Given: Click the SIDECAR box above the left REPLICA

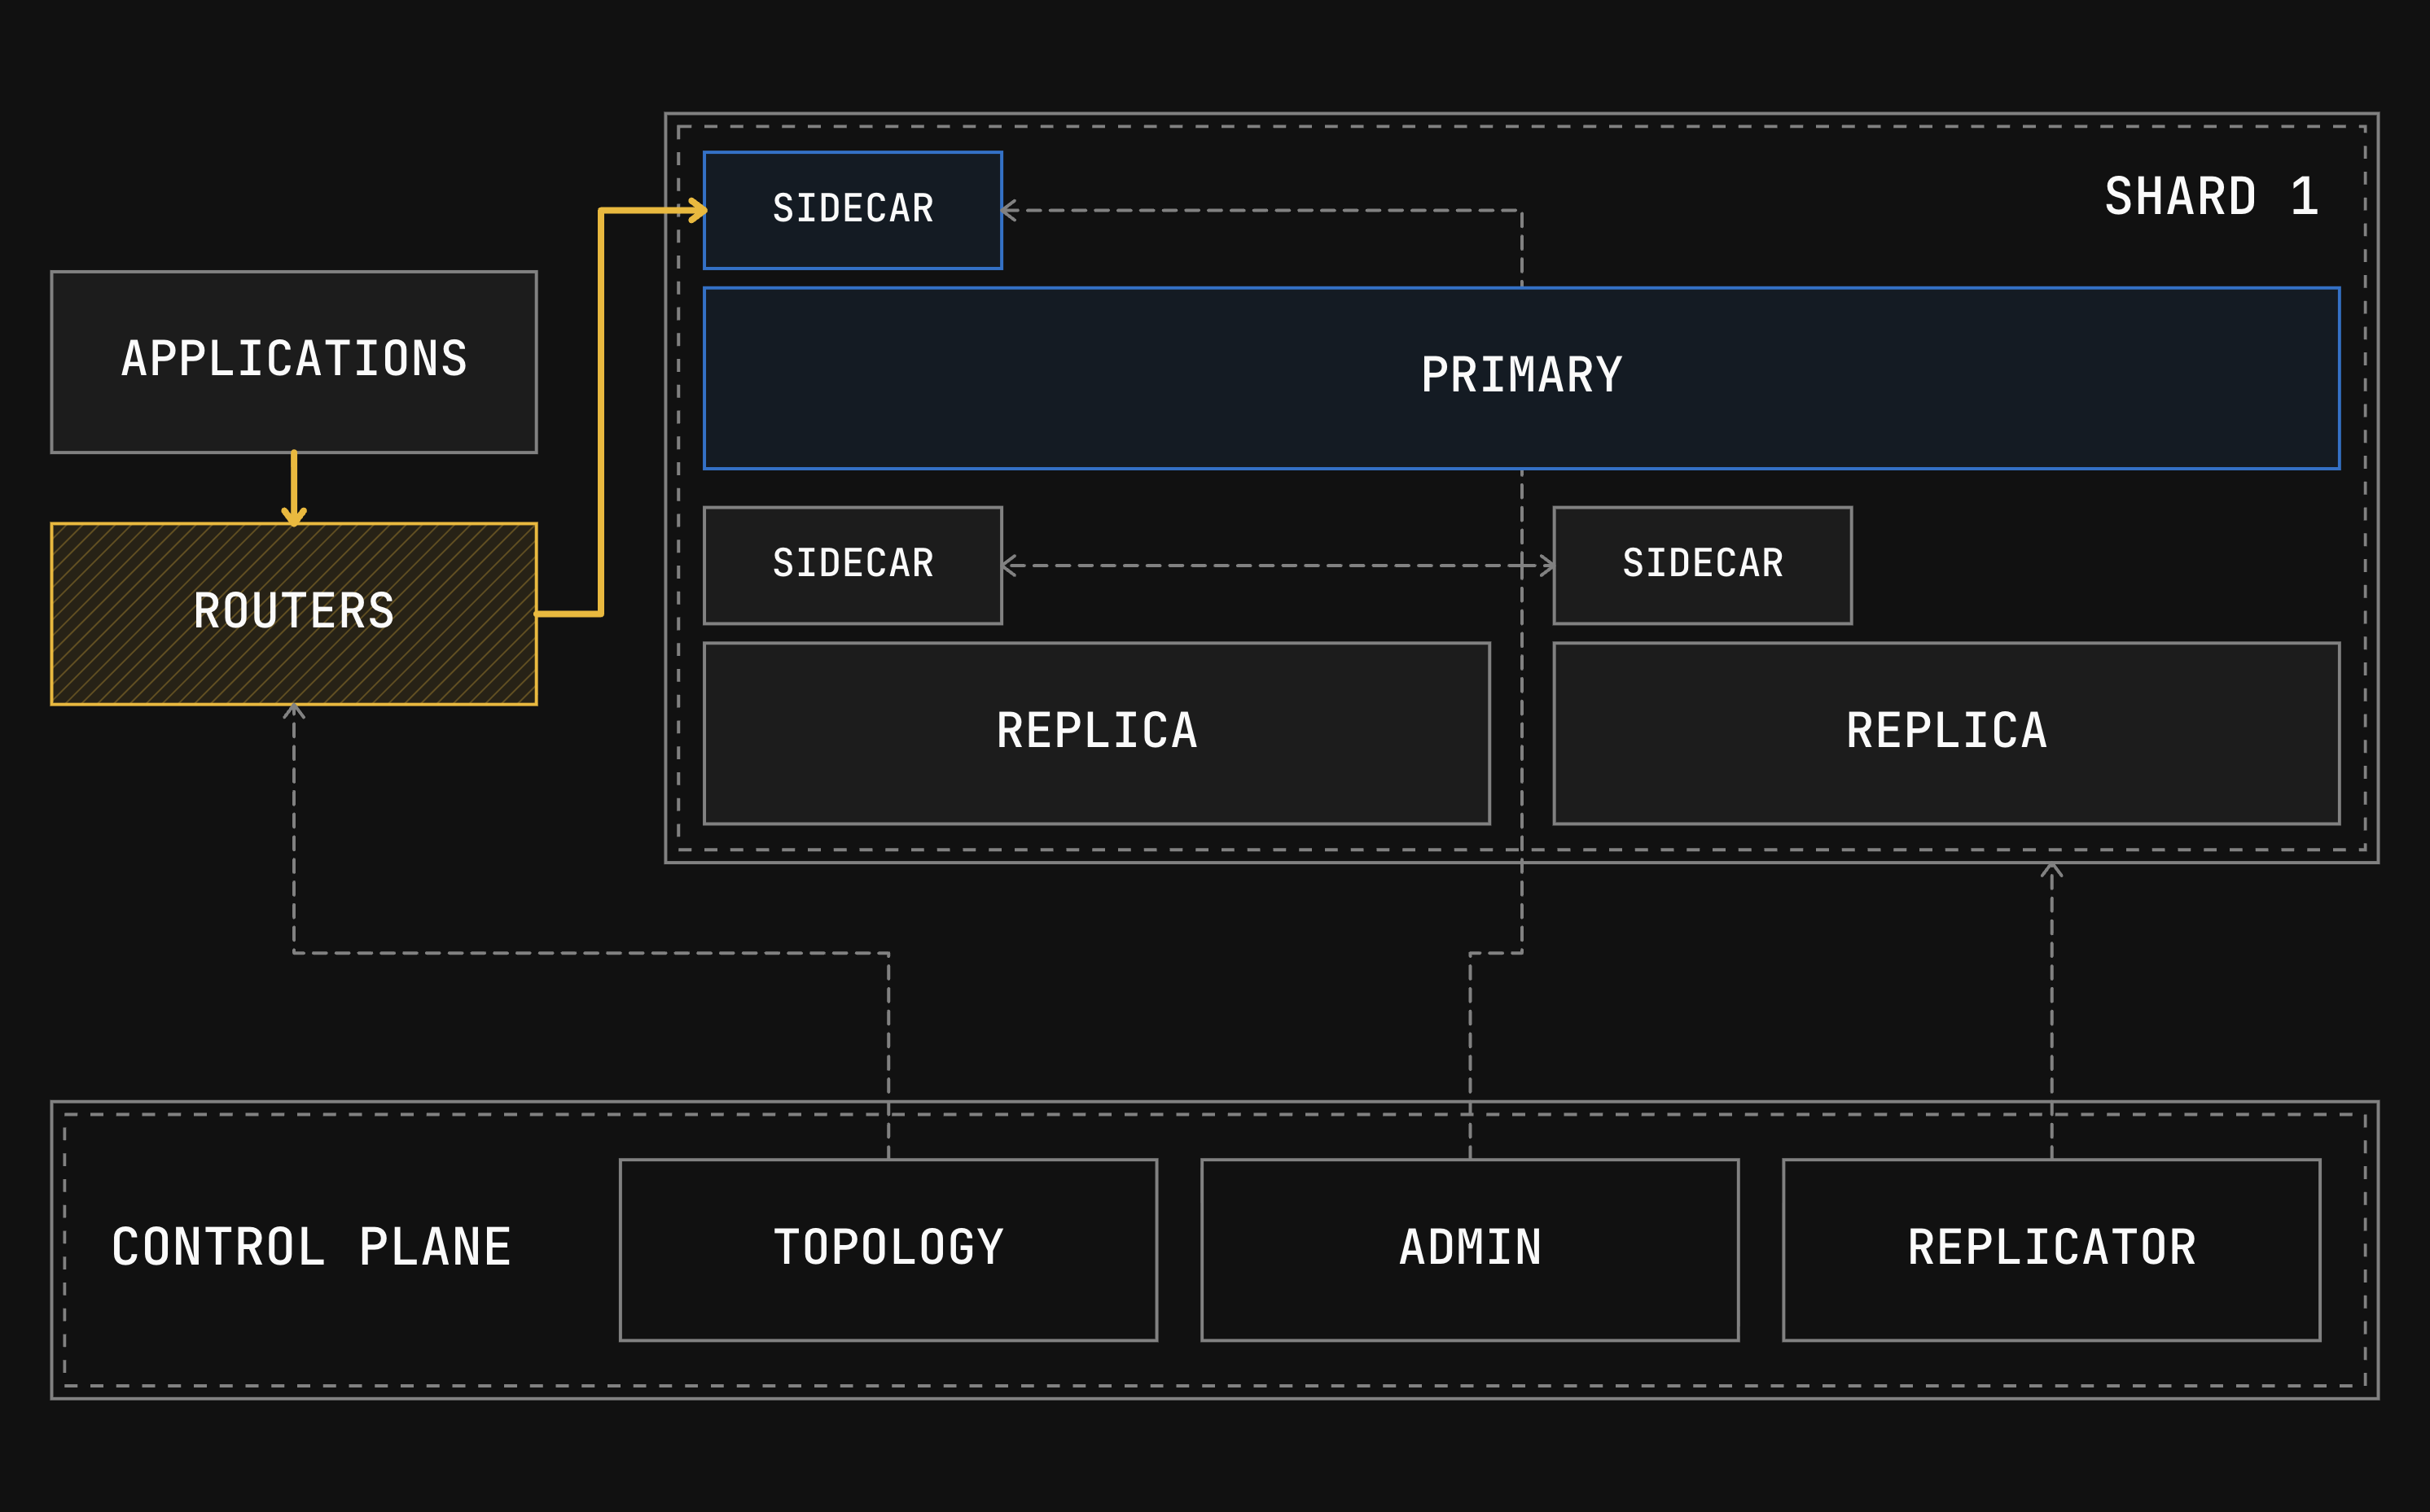Looking at the screenshot, I should [853, 566].
